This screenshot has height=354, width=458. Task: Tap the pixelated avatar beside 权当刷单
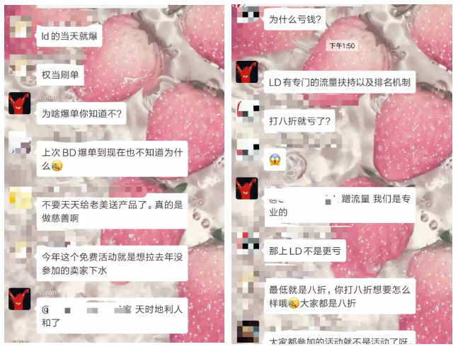21,71
